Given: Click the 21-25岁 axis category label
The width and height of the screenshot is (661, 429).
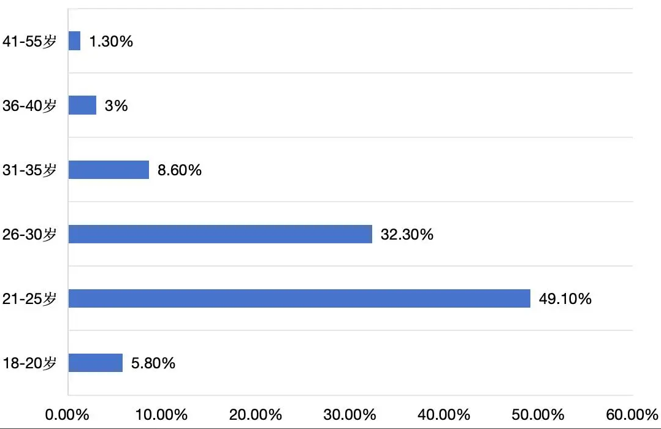Looking at the screenshot, I should coord(29,299).
